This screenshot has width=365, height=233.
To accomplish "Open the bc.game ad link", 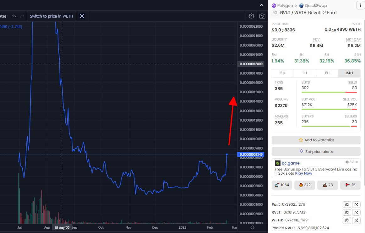I will 291,163.
